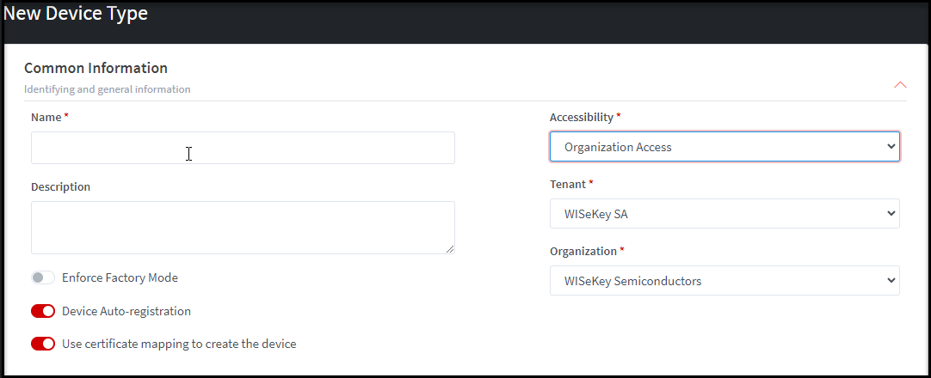Click the Name field label
The height and width of the screenshot is (378, 931).
coord(46,117)
